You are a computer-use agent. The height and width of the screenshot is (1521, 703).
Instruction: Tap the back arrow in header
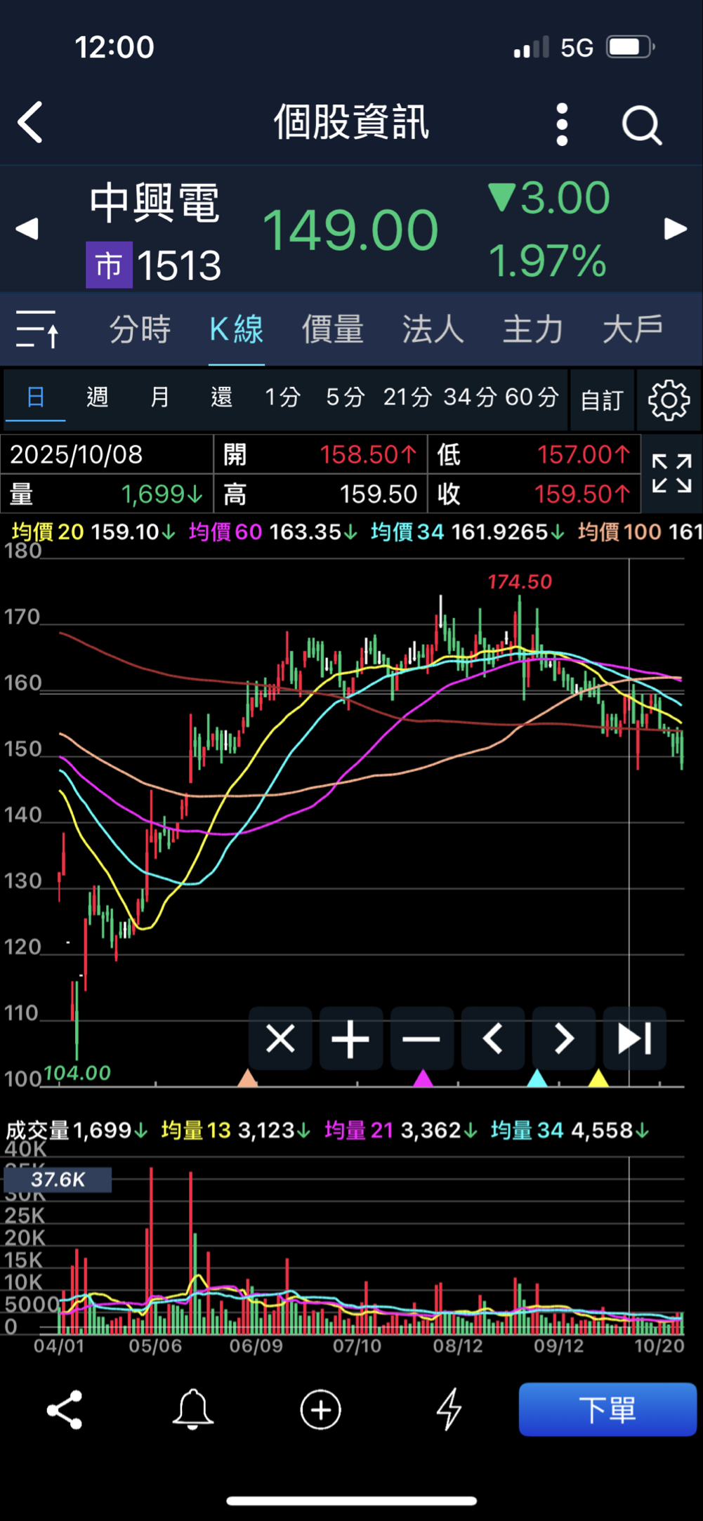[31, 123]
